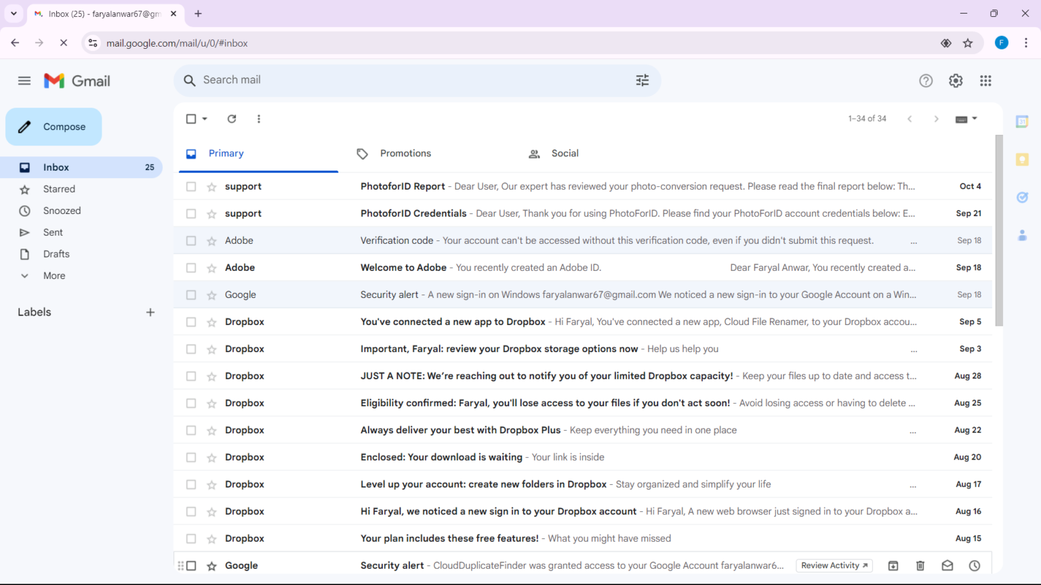The width and height of the screenshot is (1041, 585).
Task: Delete the Google security alert email
Action: (x=920, y=565)
